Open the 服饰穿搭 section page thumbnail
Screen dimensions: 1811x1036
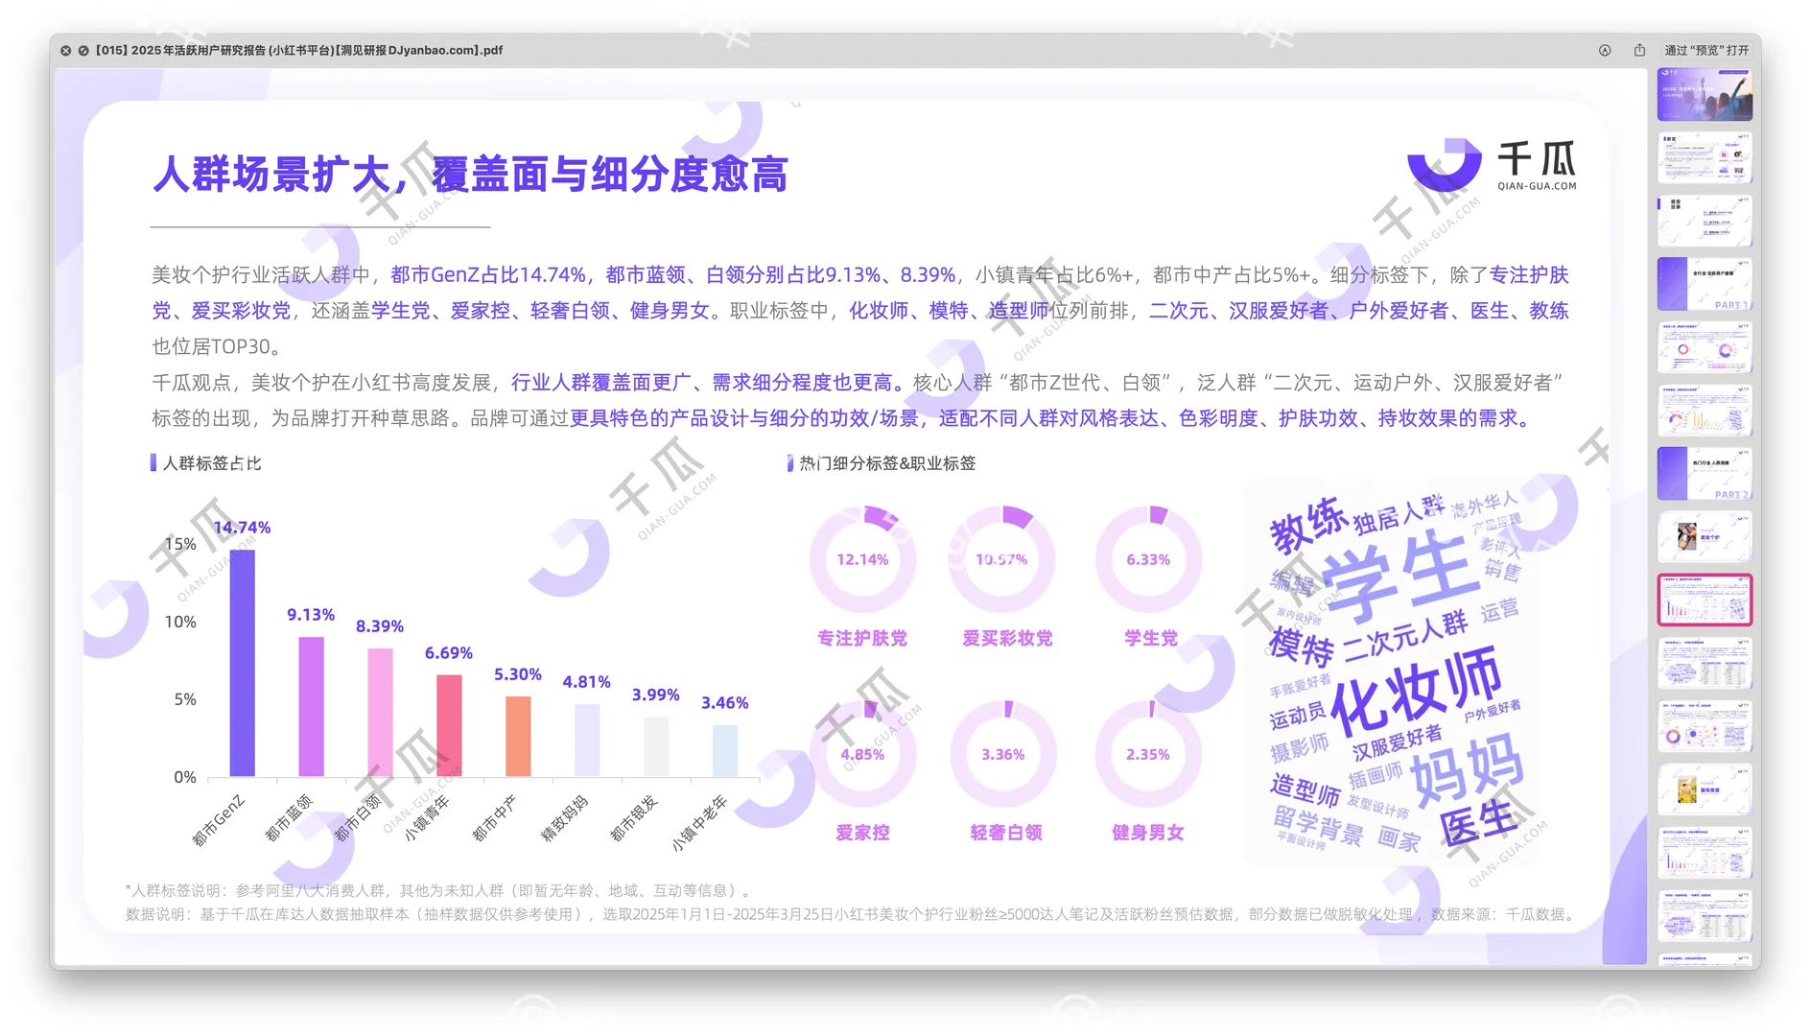pos(1705,787)
